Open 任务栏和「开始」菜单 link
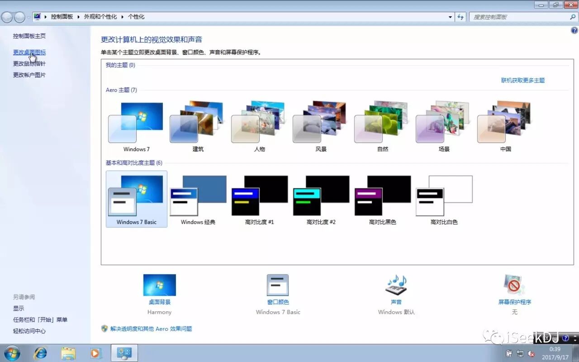 40,319
